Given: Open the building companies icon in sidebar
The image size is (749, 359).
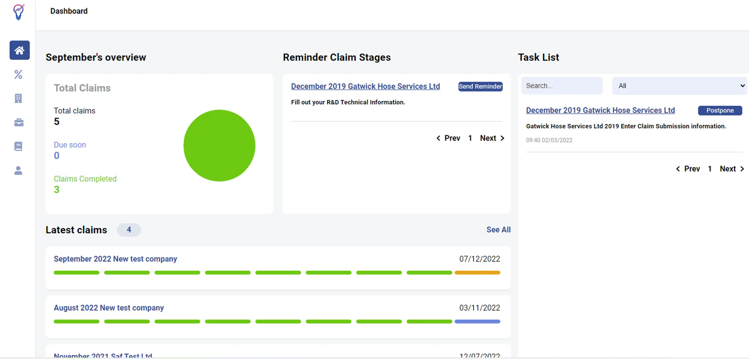Looking at the screenshot, I should pyautogui.click(x=18, y=99).
